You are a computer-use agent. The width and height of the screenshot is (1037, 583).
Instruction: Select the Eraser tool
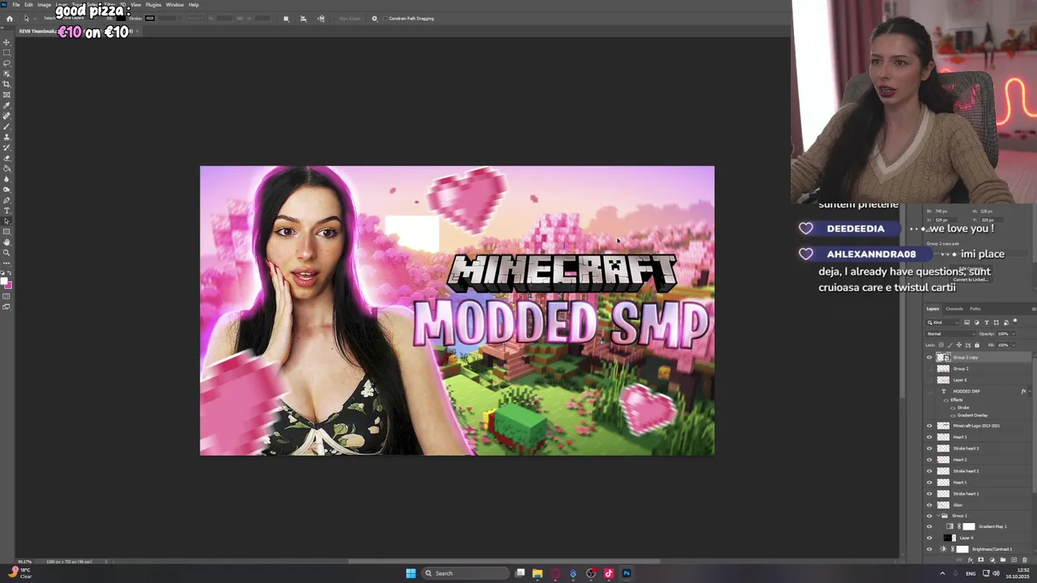6,158
